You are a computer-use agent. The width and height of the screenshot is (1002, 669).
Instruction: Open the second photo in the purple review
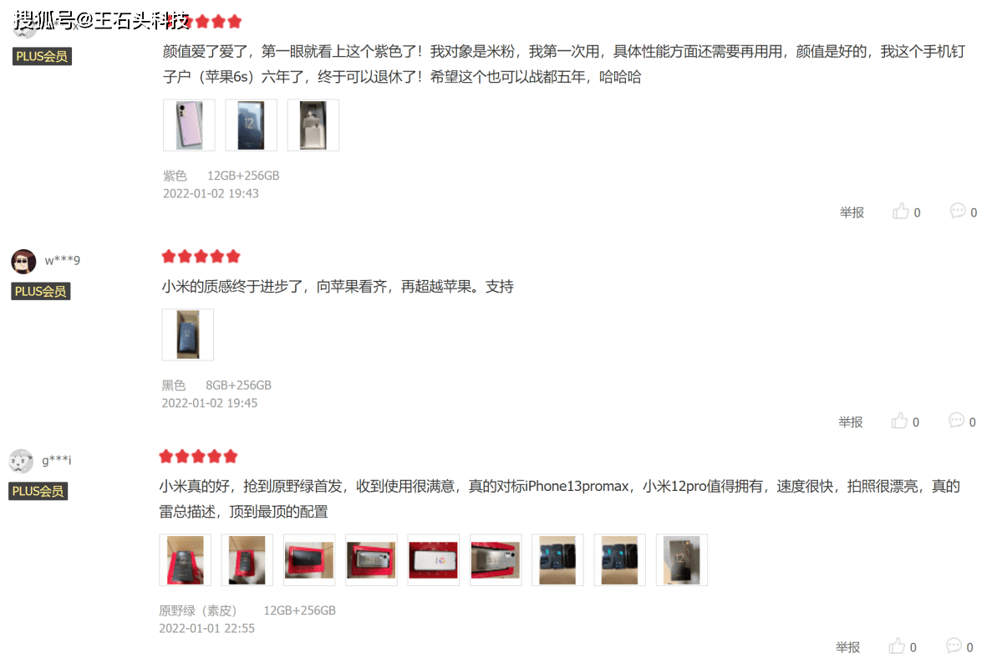[x=252, y=125]
